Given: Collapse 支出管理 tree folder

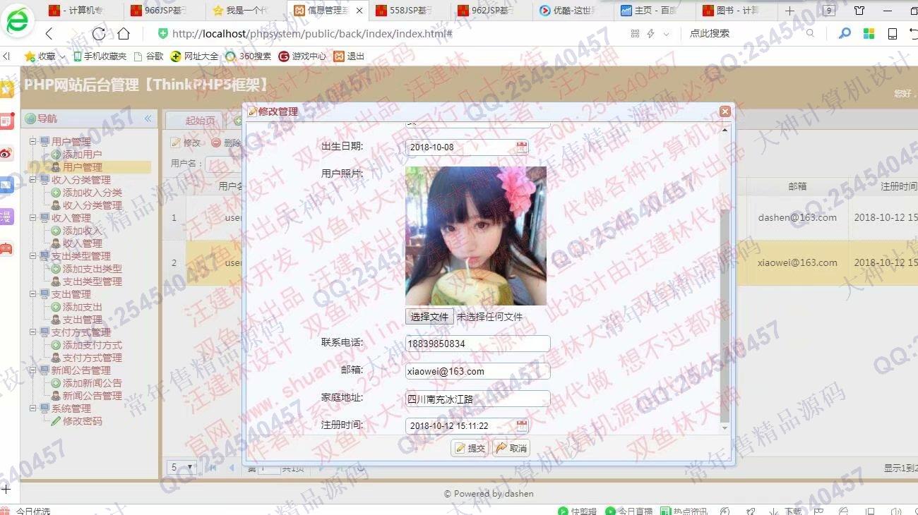Looking at the screenshot, I should [x=32, y=294].
